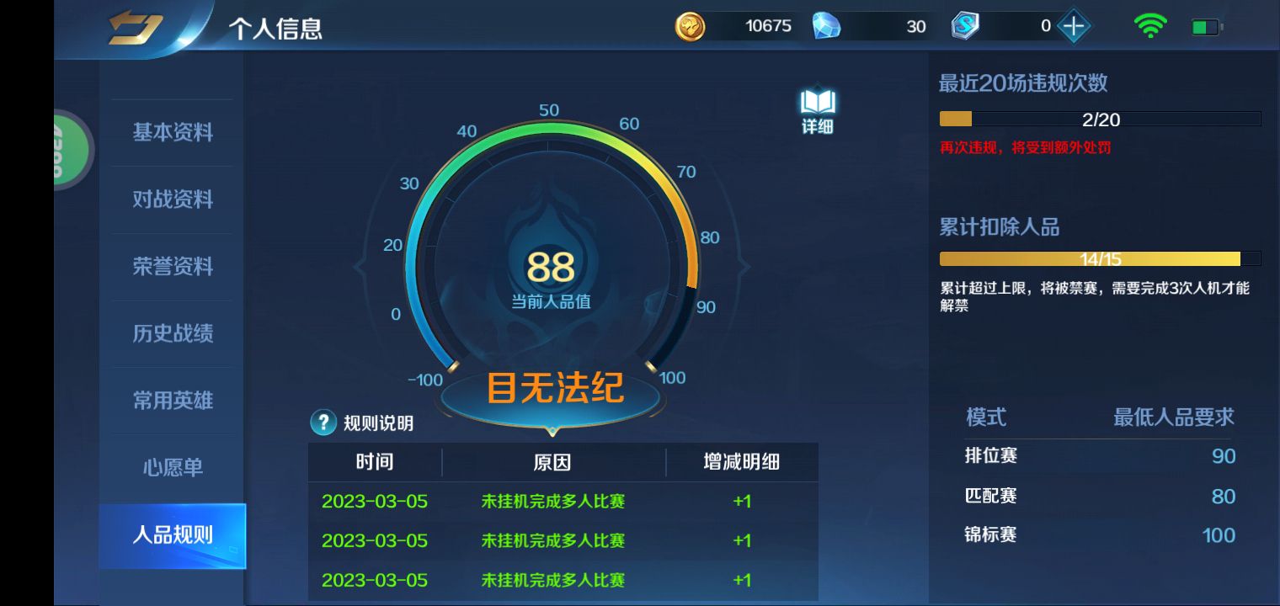Tap the plus icon to add vouchers
This screenshot has width=1280, height=606.
coord(1073,26)
